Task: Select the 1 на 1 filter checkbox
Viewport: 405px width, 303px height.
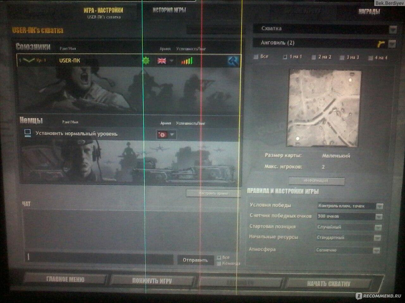Action: click(285, 57)
